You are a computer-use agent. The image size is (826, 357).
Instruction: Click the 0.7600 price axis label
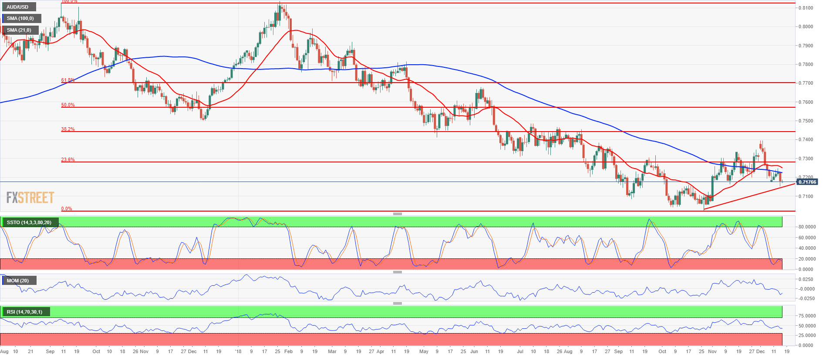pos(806,102)
